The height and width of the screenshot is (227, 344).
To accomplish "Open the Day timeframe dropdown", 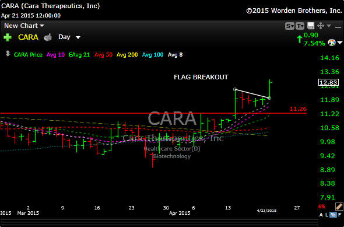I will pos(69,37).
